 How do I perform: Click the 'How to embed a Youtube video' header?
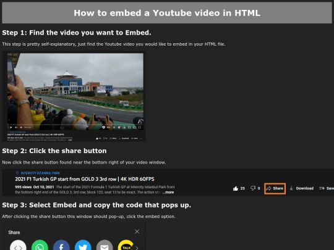[167, 13]
